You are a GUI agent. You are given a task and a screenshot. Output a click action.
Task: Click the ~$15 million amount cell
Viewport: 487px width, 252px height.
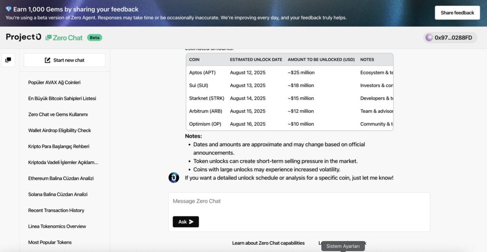click(301, 98)
